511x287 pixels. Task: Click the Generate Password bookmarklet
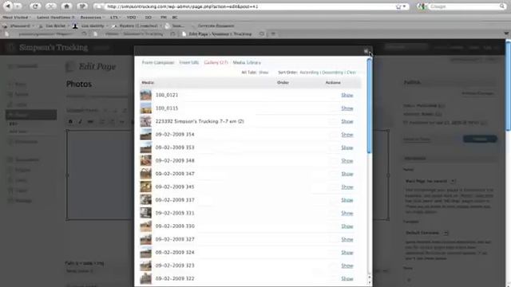(216, 26)
